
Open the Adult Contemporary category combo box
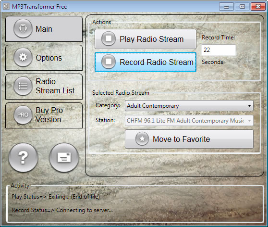[x=189, y=106]
